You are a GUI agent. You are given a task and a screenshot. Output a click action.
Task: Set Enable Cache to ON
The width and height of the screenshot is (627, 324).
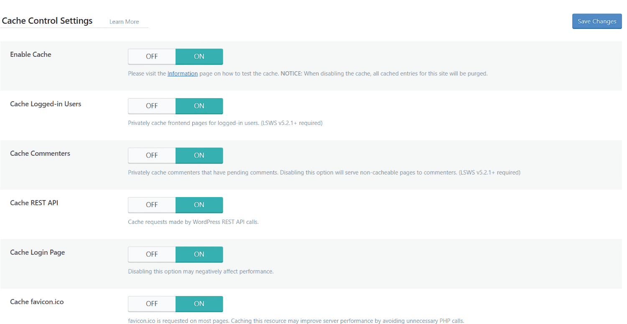199,56
